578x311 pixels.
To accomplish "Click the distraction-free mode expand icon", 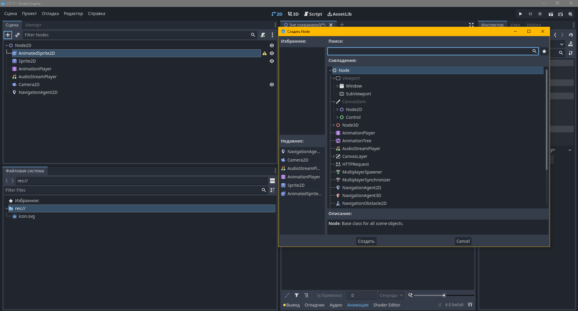I will 471,25.
